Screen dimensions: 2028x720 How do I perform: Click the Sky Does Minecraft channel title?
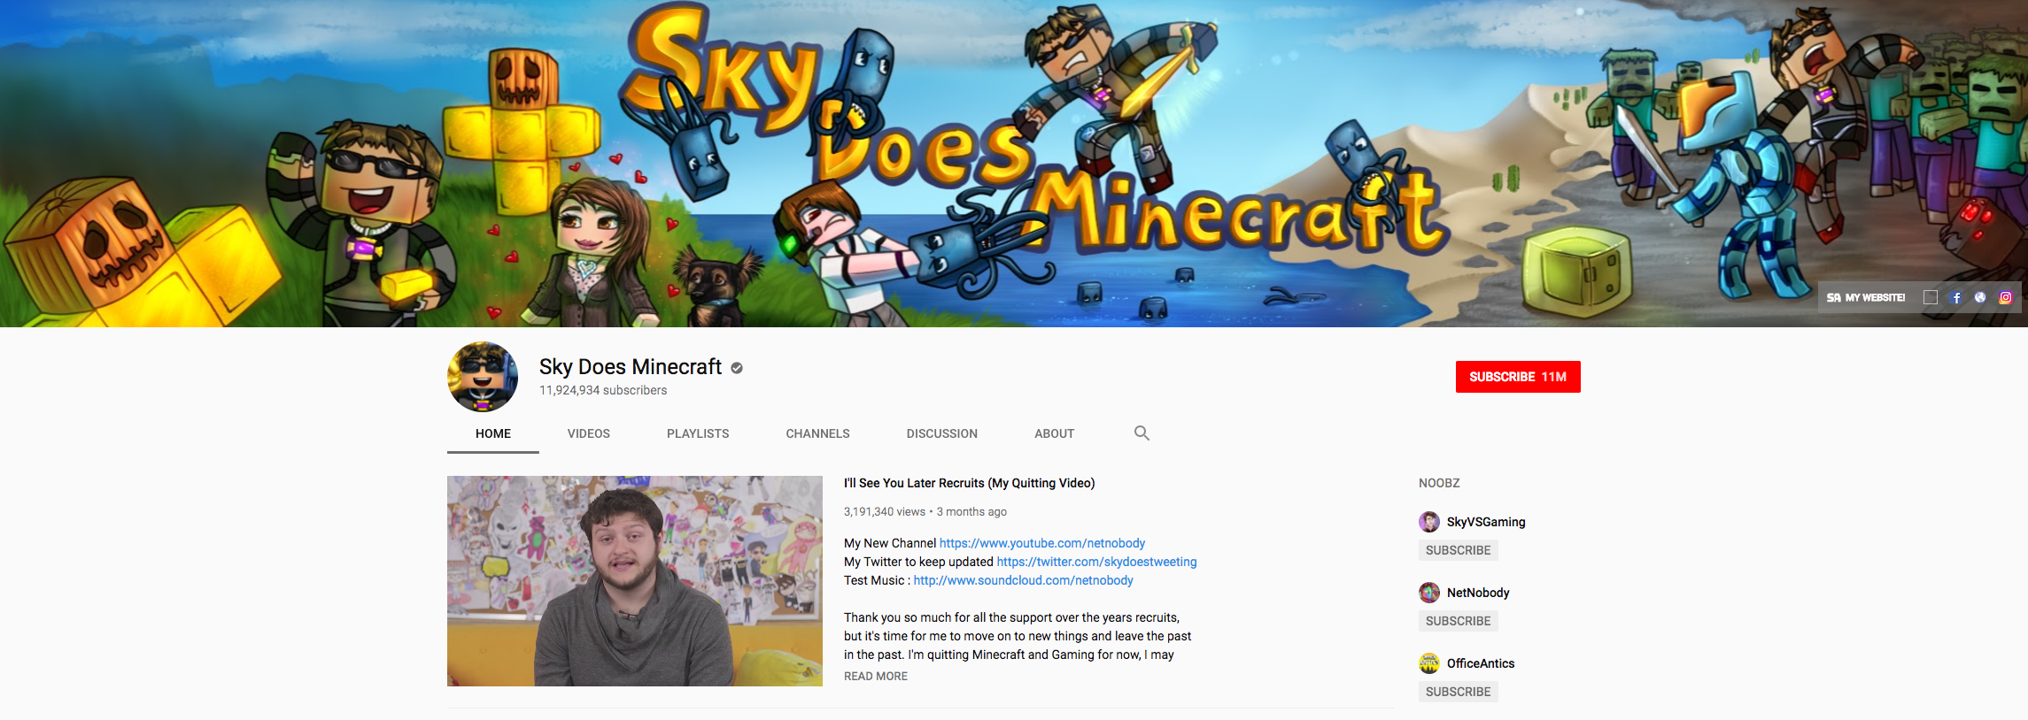pos(631,367)
